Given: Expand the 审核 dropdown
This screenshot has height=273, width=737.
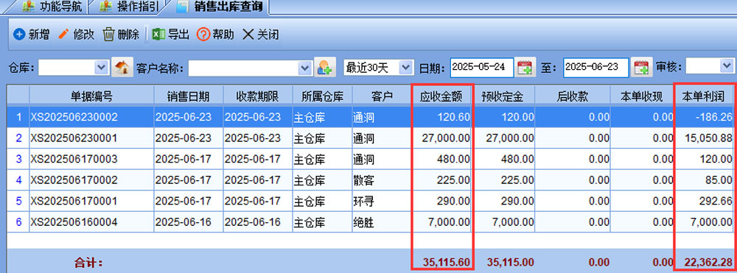Looking at the screenshot, I should [x=726, y=66].
